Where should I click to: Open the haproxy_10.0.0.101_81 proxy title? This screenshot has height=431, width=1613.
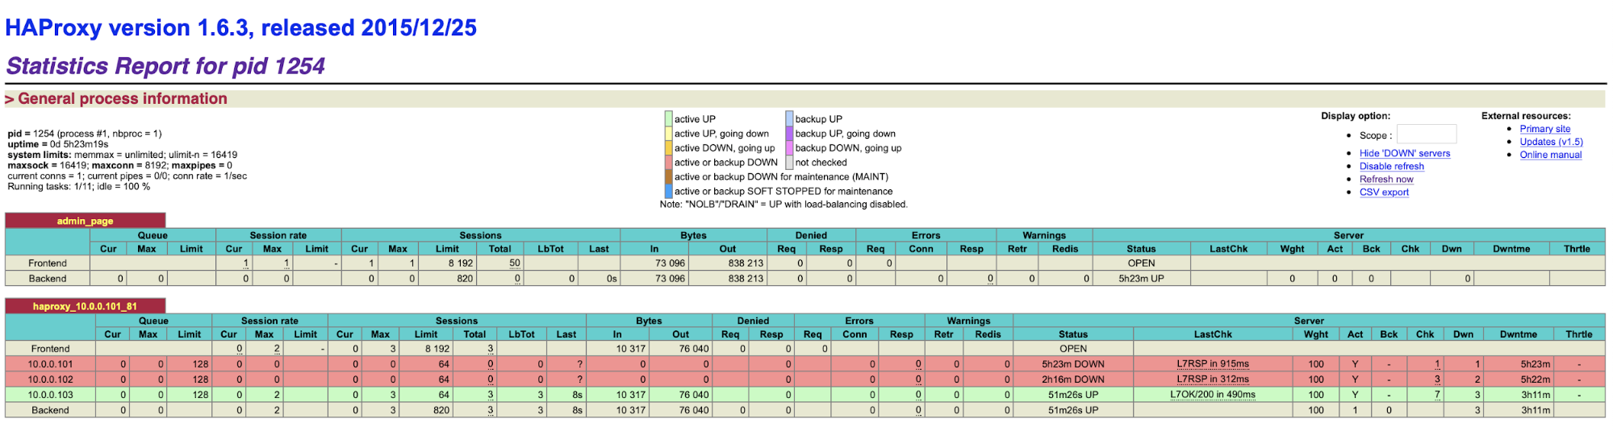tap(85, 306)
